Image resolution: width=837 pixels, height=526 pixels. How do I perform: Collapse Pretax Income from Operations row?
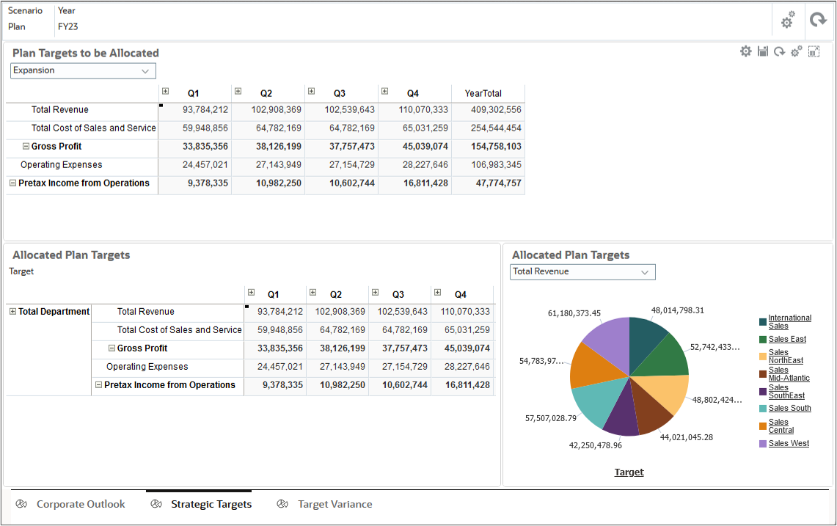(12, 182)
